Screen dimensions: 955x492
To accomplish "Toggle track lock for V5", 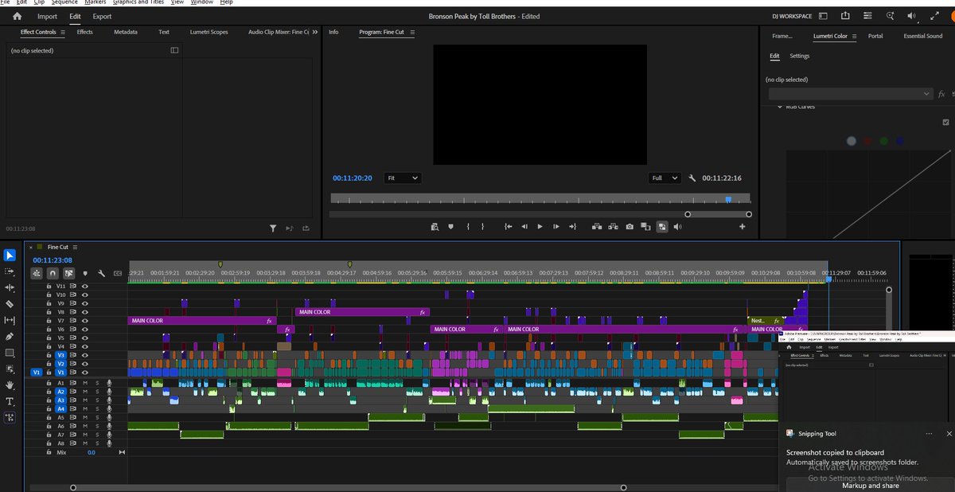I will pyautogui.click(x=49, y=338).
